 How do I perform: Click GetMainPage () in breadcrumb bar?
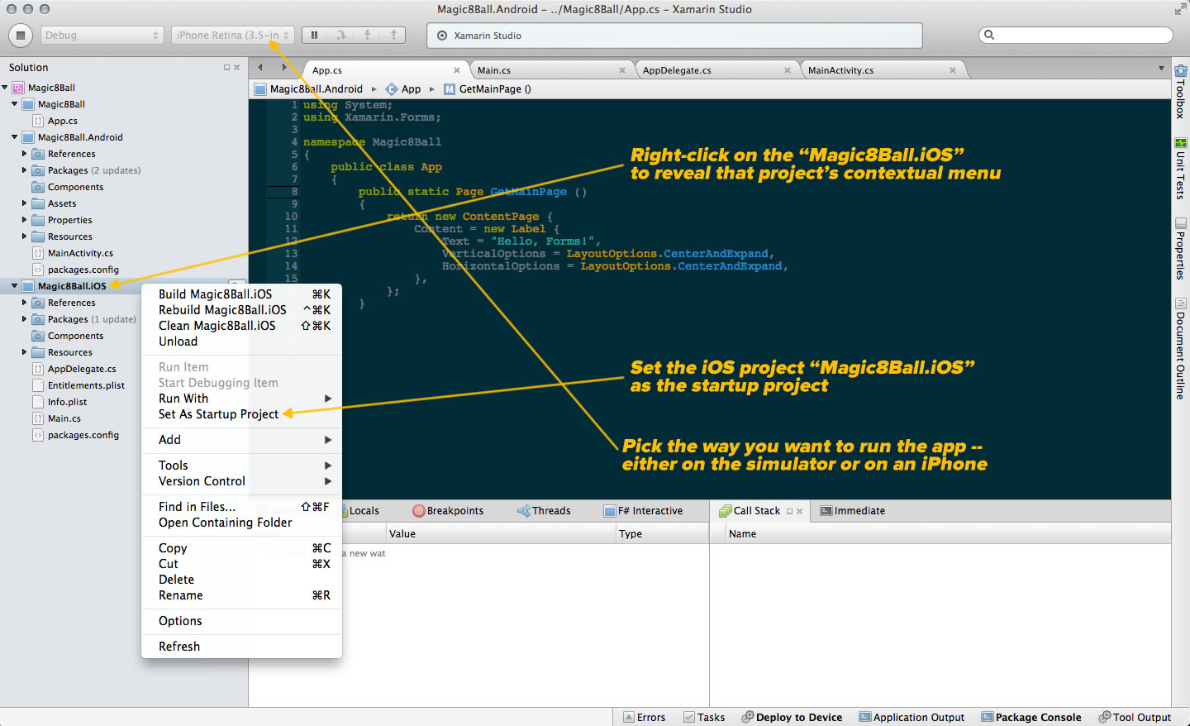click(488, 89)
